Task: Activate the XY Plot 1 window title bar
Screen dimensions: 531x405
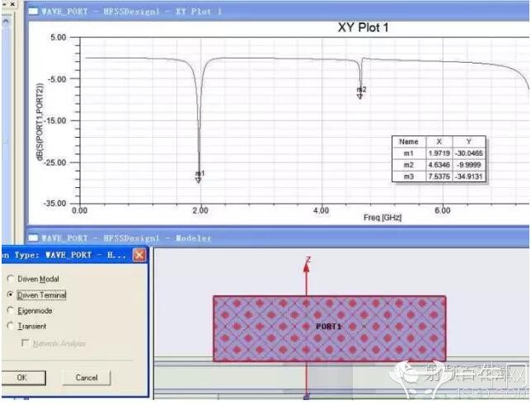Action: point(278,12)
